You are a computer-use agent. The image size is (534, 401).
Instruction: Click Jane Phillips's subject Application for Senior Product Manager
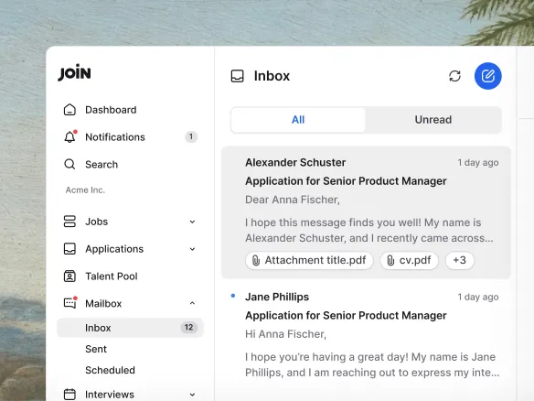346,316
